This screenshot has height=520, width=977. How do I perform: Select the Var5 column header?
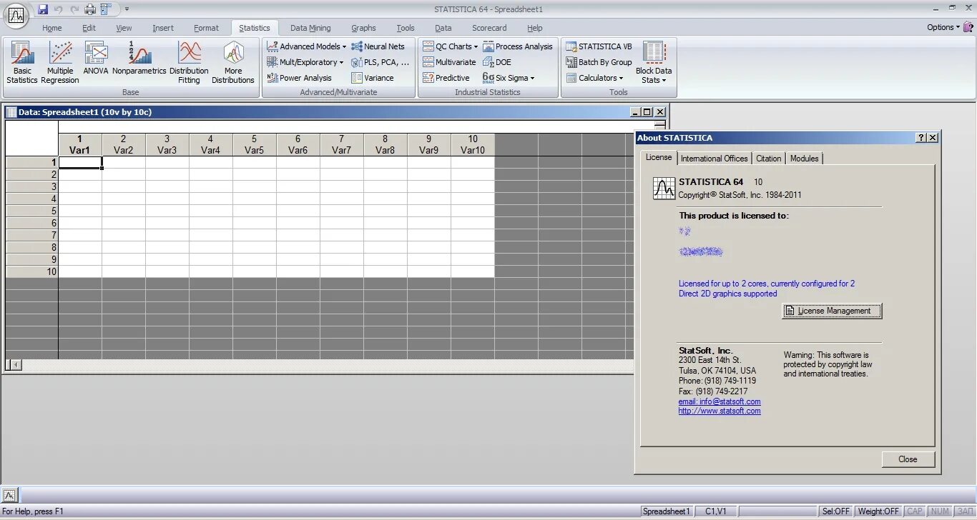[x=254, y=145]
